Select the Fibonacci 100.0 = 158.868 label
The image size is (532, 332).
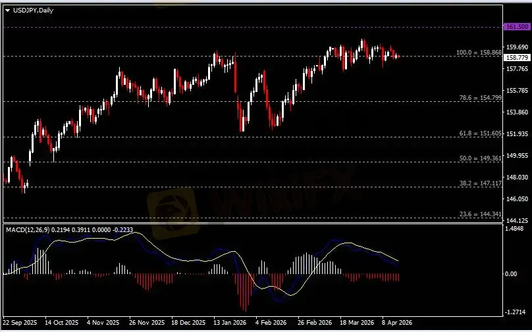tap(479, 52)
